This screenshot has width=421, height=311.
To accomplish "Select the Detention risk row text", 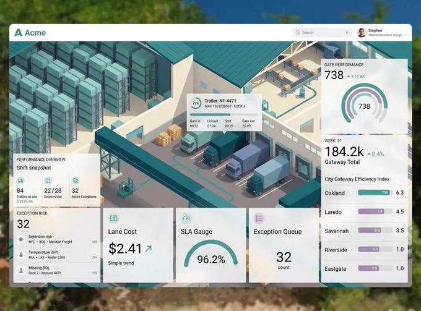I will (50, 239).
